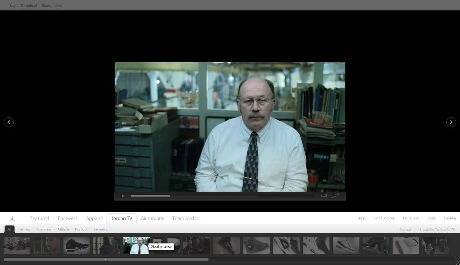Click the Jumpman logo icon
Viewport: 460px width, 265px height.
12,218
